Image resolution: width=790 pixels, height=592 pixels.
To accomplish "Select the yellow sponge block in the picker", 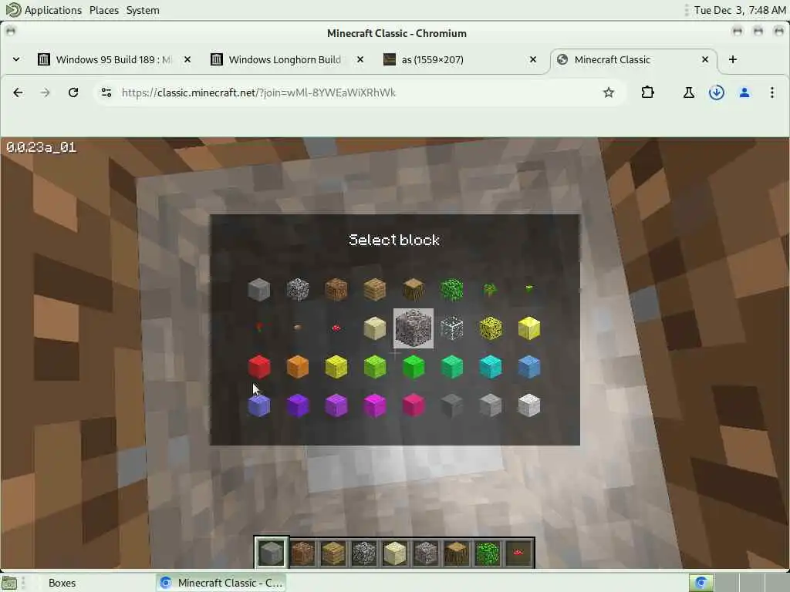I will 490,328.
